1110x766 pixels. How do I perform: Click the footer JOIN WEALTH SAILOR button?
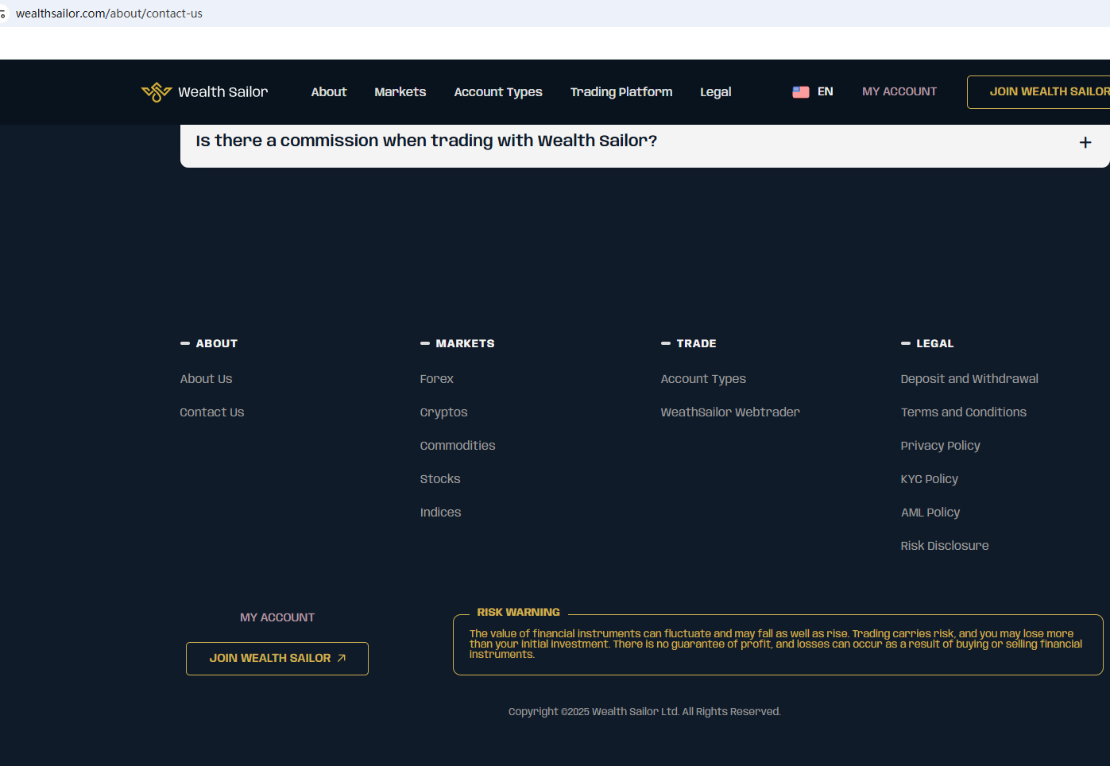coord(277,659)
